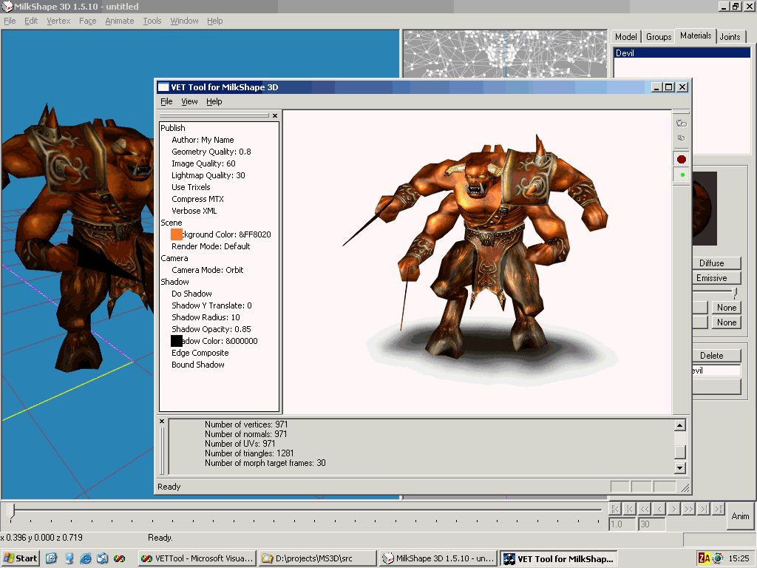Switch to the Materials tab
The image size is (757, 568).
tap(696, 35)
